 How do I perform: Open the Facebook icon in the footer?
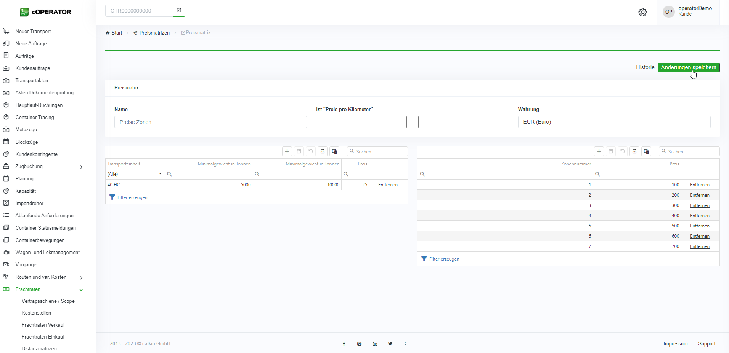[344, 344]
